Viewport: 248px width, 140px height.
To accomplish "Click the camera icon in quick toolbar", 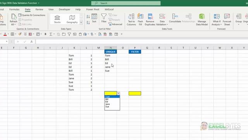I will click(75, 34).
